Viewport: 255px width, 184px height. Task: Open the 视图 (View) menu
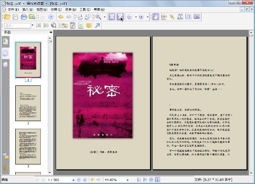(x=42, y=10)
